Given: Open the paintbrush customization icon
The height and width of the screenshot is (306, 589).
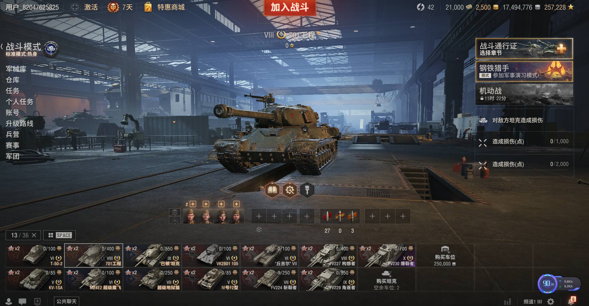Looking at the screenshot, I should click(x=307, y=190).
